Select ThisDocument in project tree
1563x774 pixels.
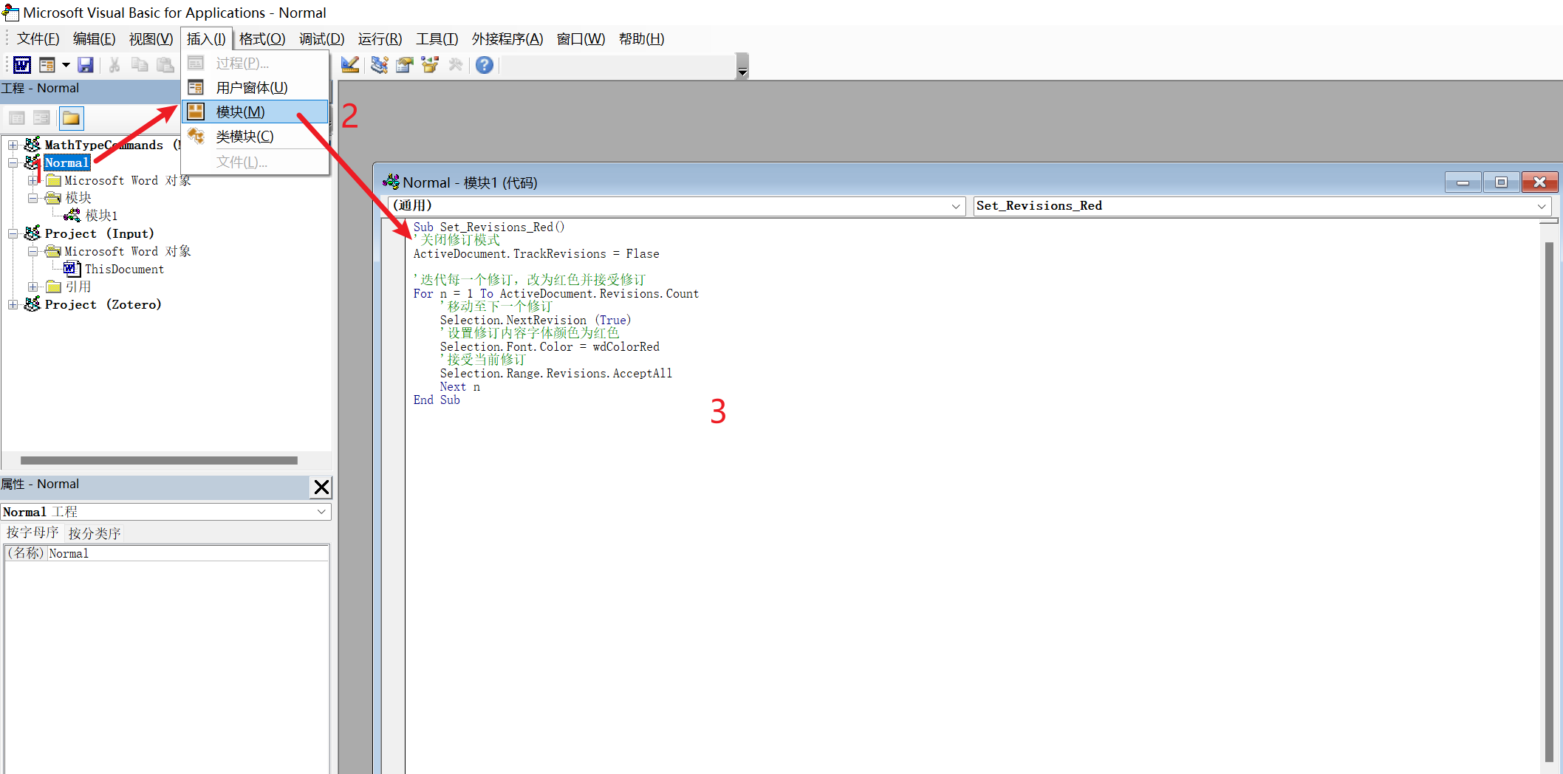tap(124, 269)
